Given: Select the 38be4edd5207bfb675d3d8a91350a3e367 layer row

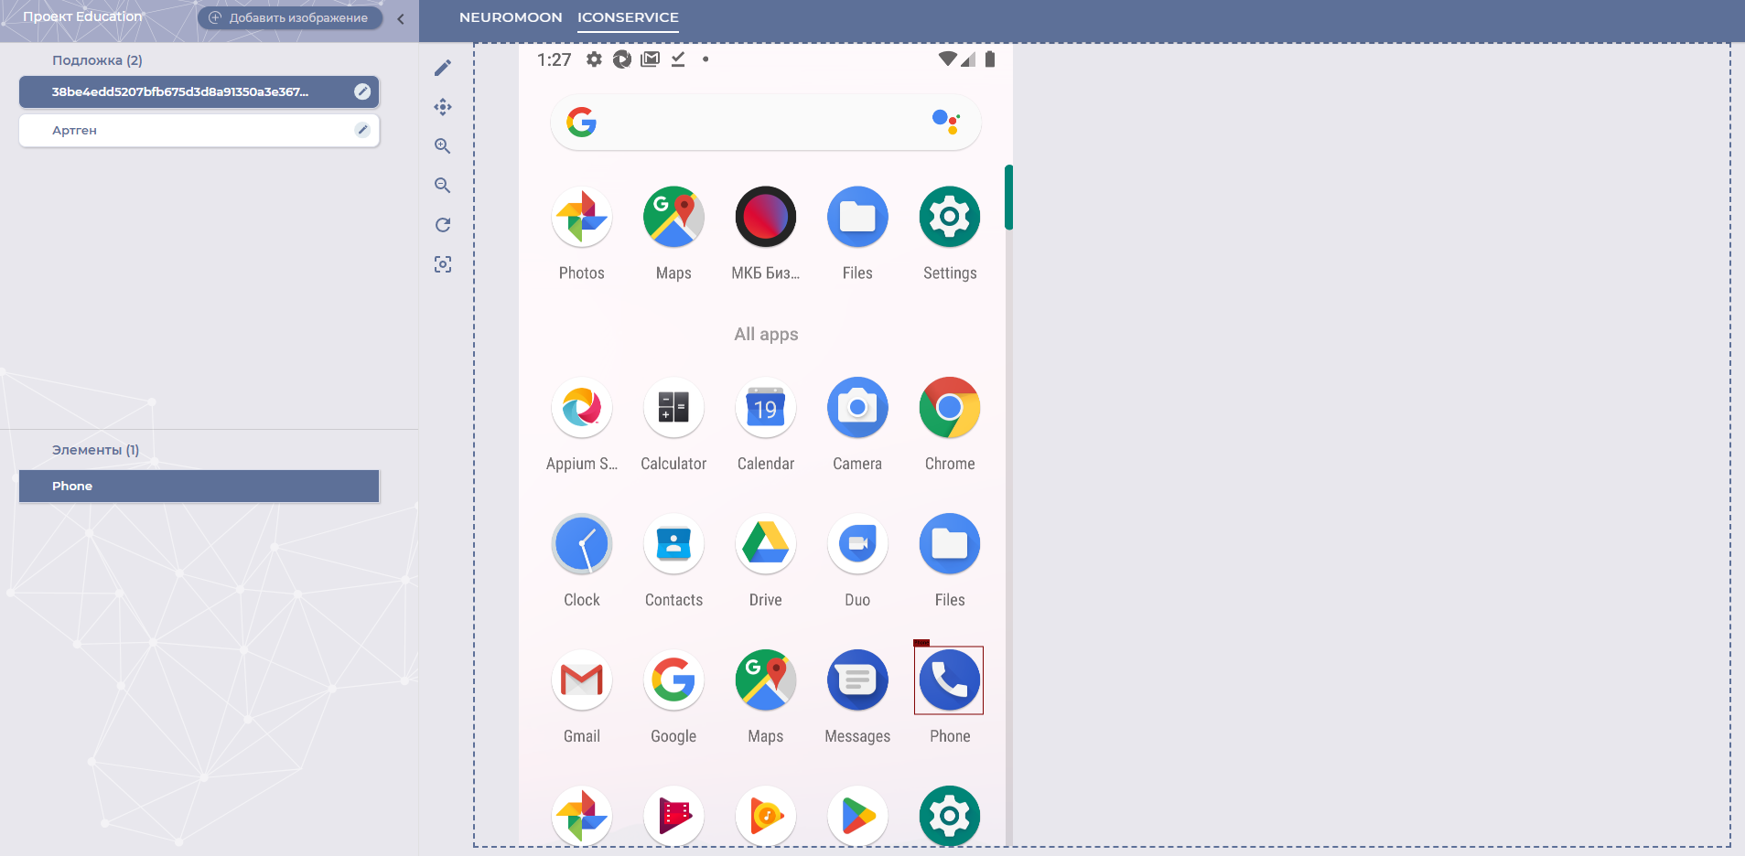Looking at the screenshot, I should click(x=199, y=91).
